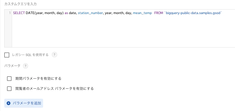Image resolution: width=235 pixels, height=111 pixels.
Task: Open help icon next to パラメータ heading
Action: click(x=26, y=66)
